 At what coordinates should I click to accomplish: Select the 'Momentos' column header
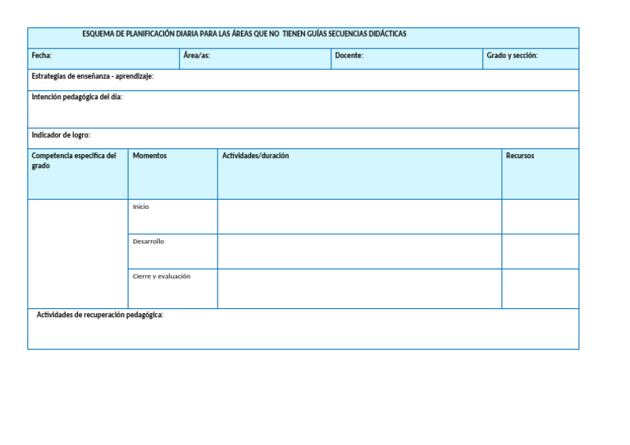point(173,174)
